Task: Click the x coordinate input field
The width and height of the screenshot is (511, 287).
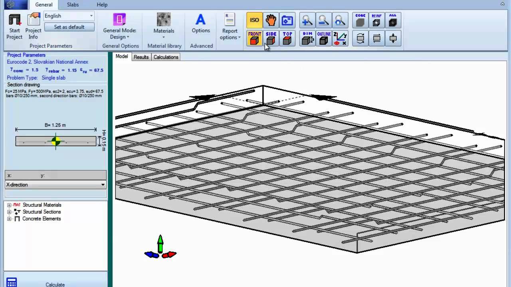Action: pos(24,175)
